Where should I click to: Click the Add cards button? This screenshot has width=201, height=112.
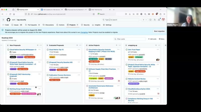pos(152,39)
